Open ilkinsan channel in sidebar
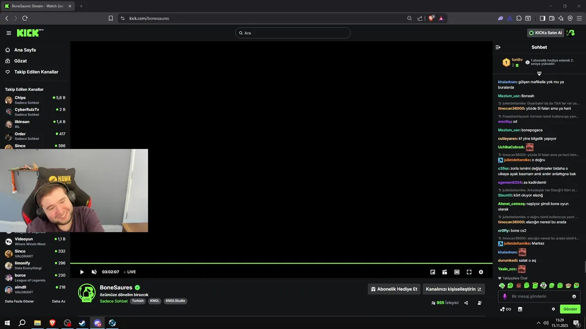The width and height of the screenshot is (586, 329). click(x=35, y=124)
